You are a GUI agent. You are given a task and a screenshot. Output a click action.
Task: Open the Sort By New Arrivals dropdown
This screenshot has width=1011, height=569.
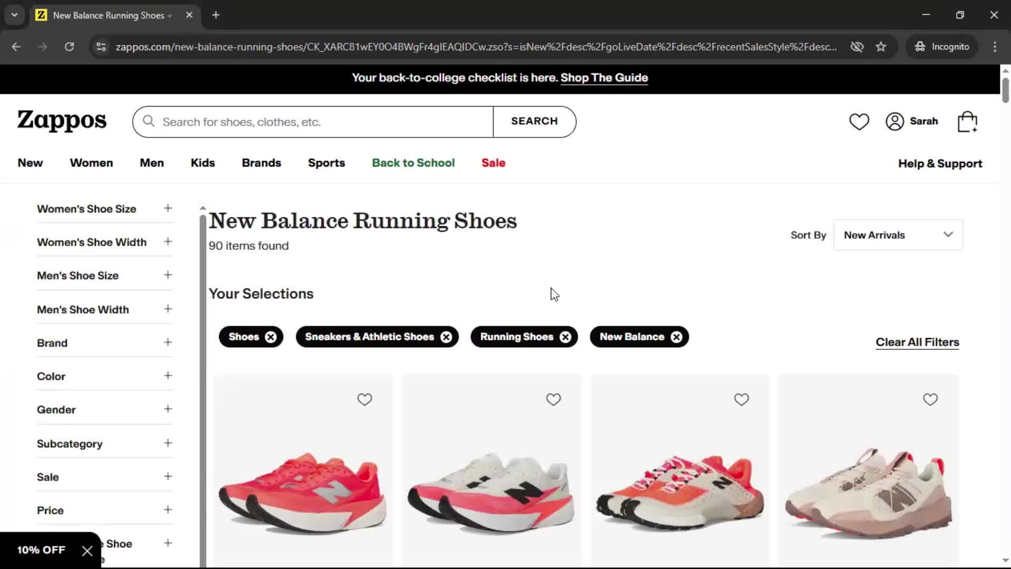(x=898, y=235)
